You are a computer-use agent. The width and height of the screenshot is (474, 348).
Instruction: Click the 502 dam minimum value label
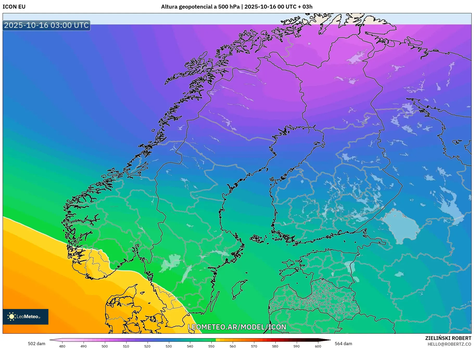coord(37,344)
